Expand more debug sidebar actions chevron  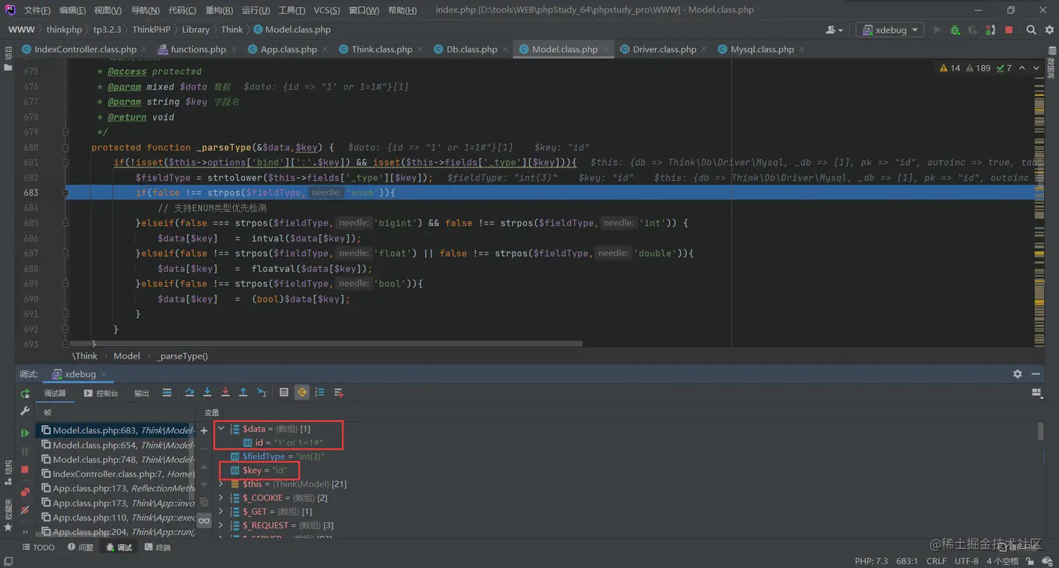point(25,532)
